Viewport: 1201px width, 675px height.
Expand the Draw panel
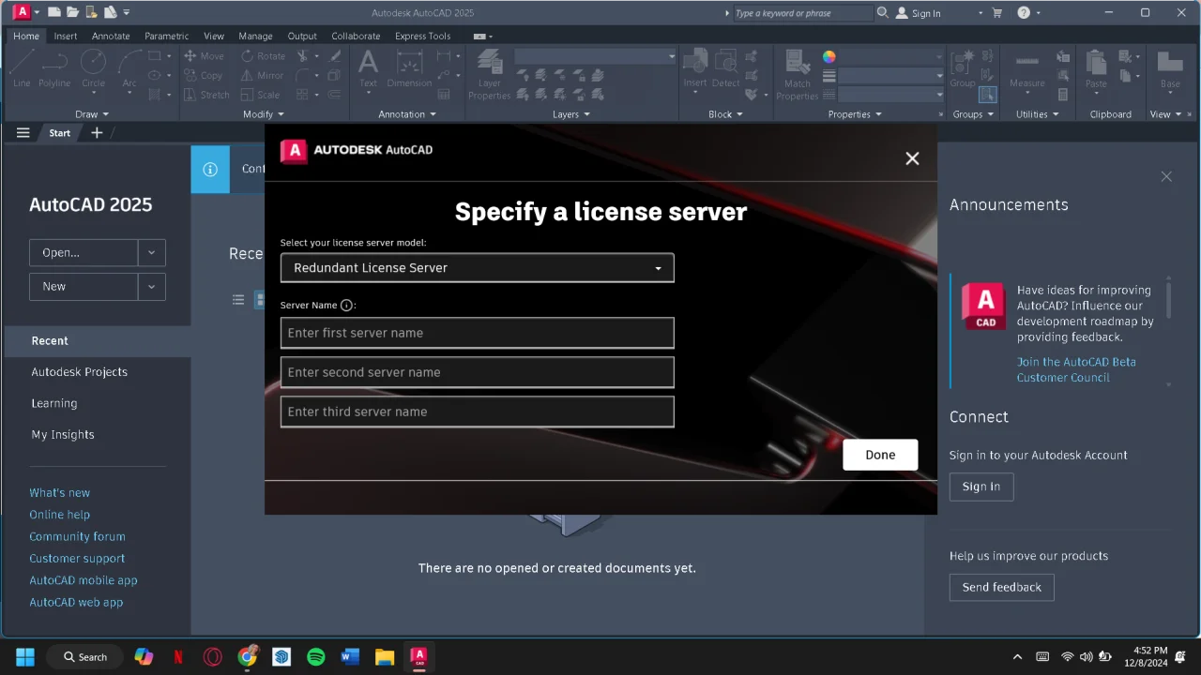[x=92, y=114]
